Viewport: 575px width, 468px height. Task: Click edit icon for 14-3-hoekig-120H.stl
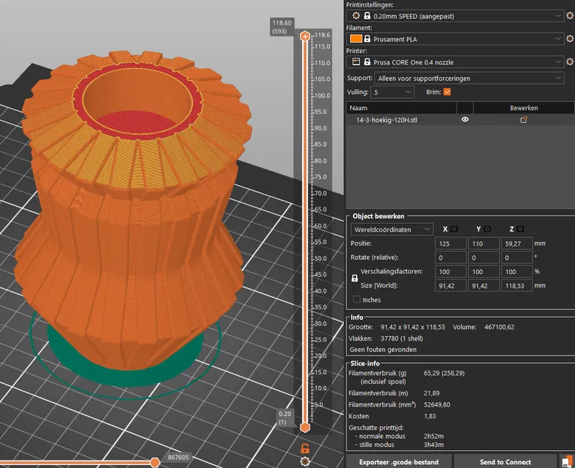(x=524, y=120)
